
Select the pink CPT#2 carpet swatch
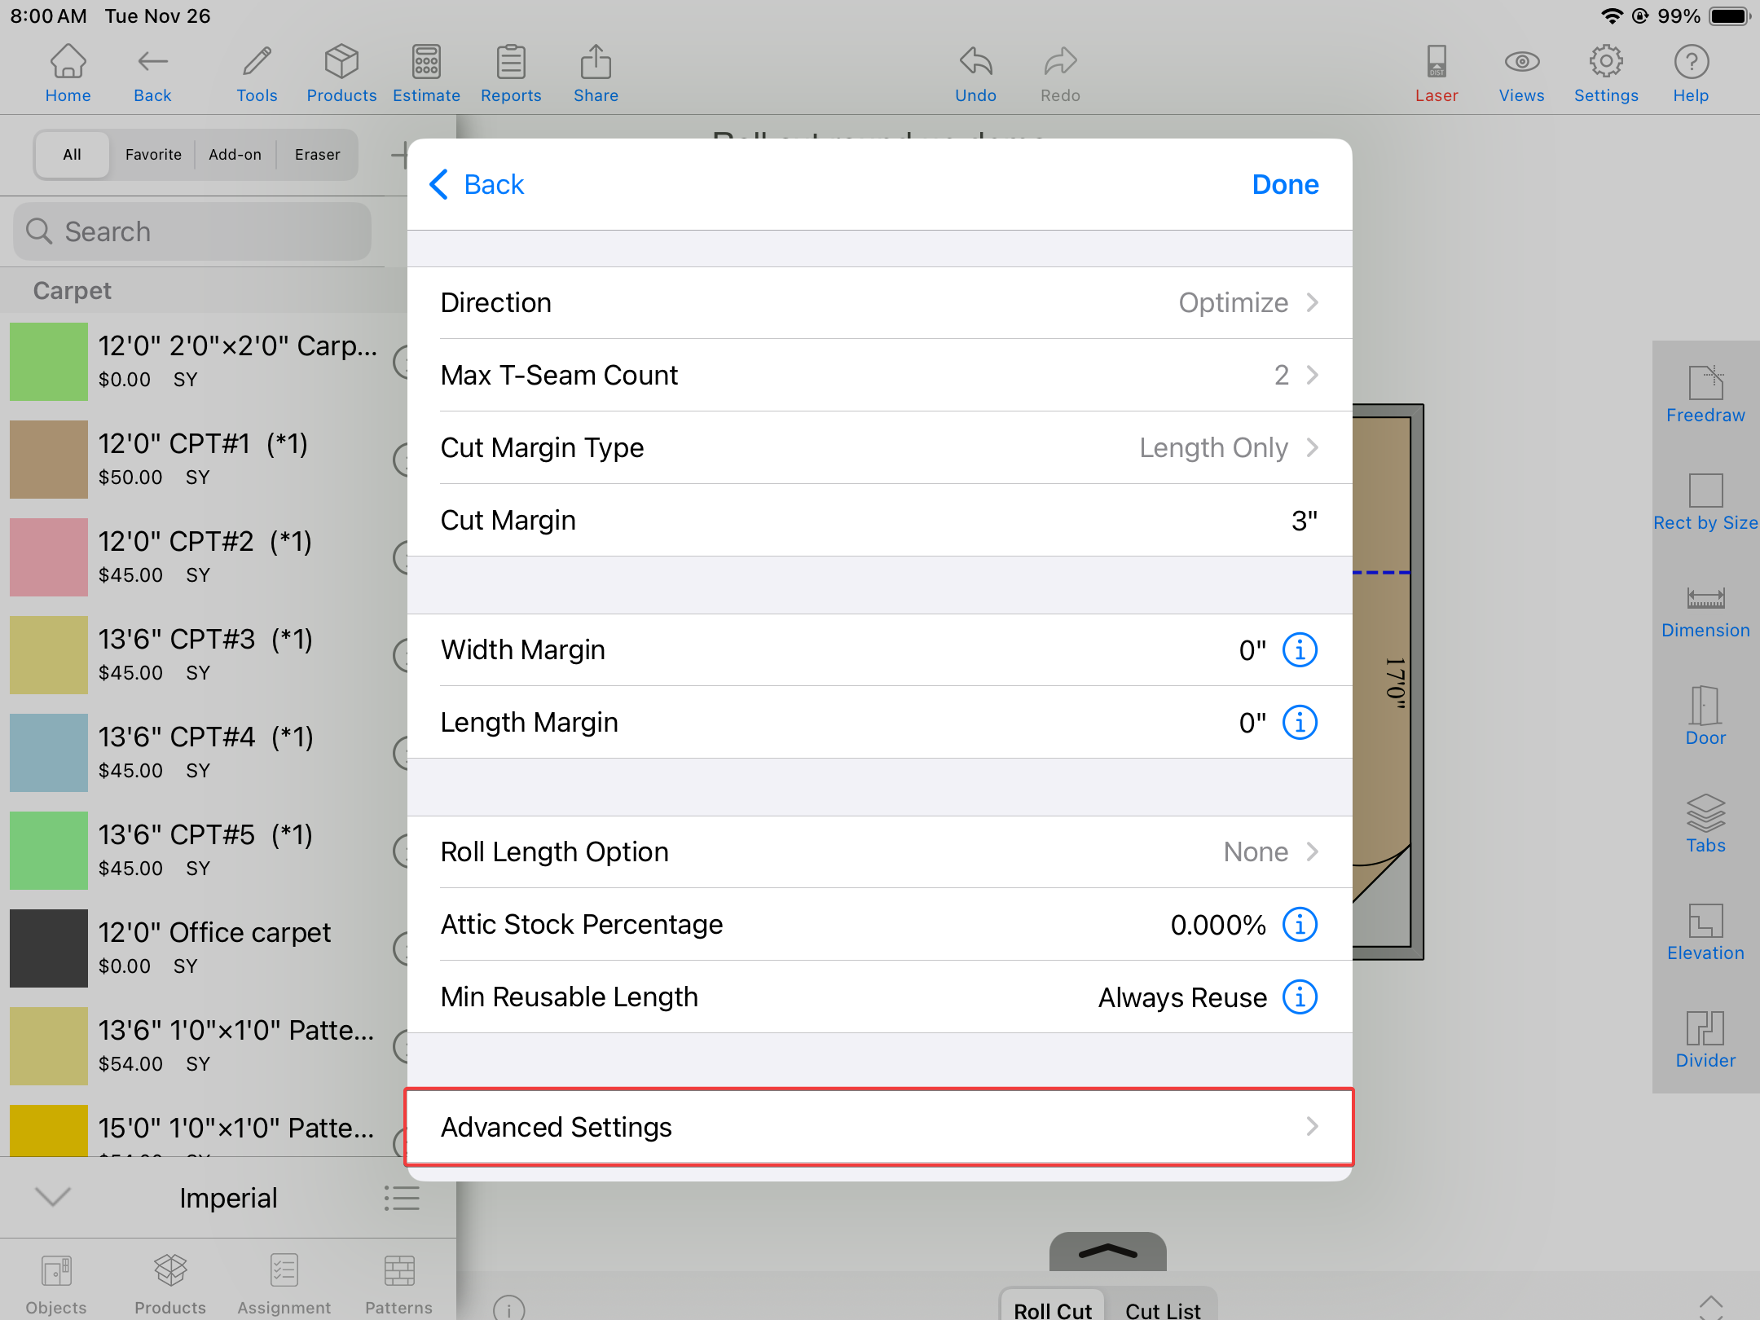[49, 557]
